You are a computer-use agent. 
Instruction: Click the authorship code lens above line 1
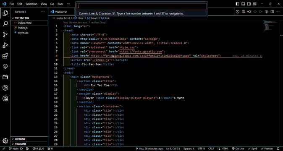[x=84, y=23]
